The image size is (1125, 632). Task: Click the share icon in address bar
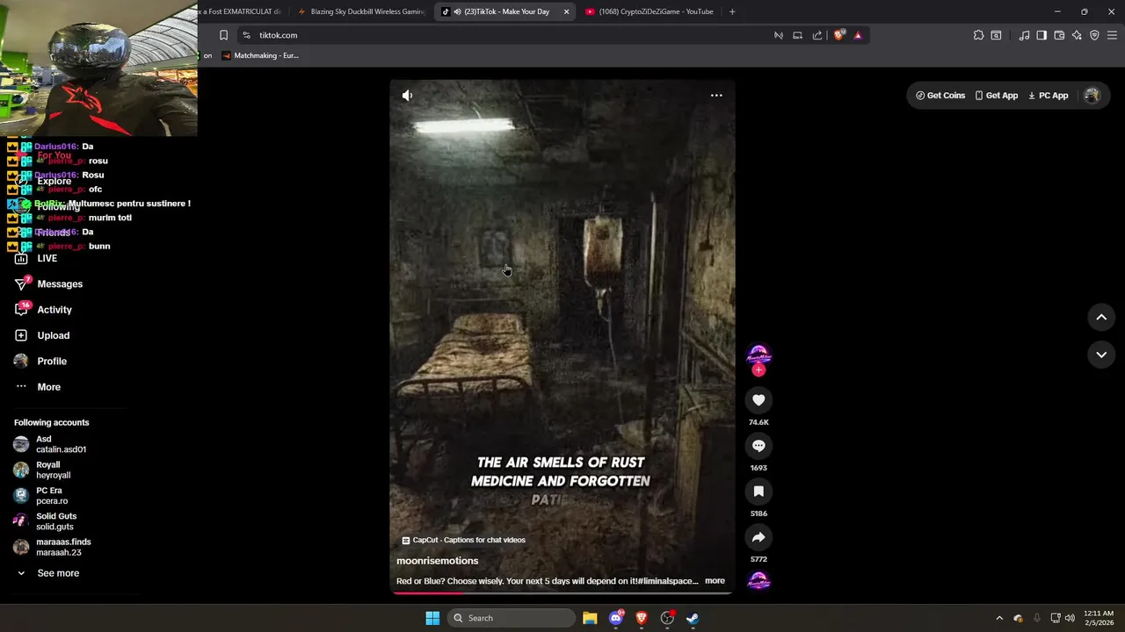[x=817, y=35]
